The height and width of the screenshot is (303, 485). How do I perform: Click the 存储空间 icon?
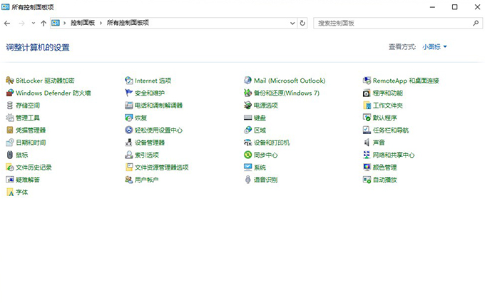pos(10,106)
